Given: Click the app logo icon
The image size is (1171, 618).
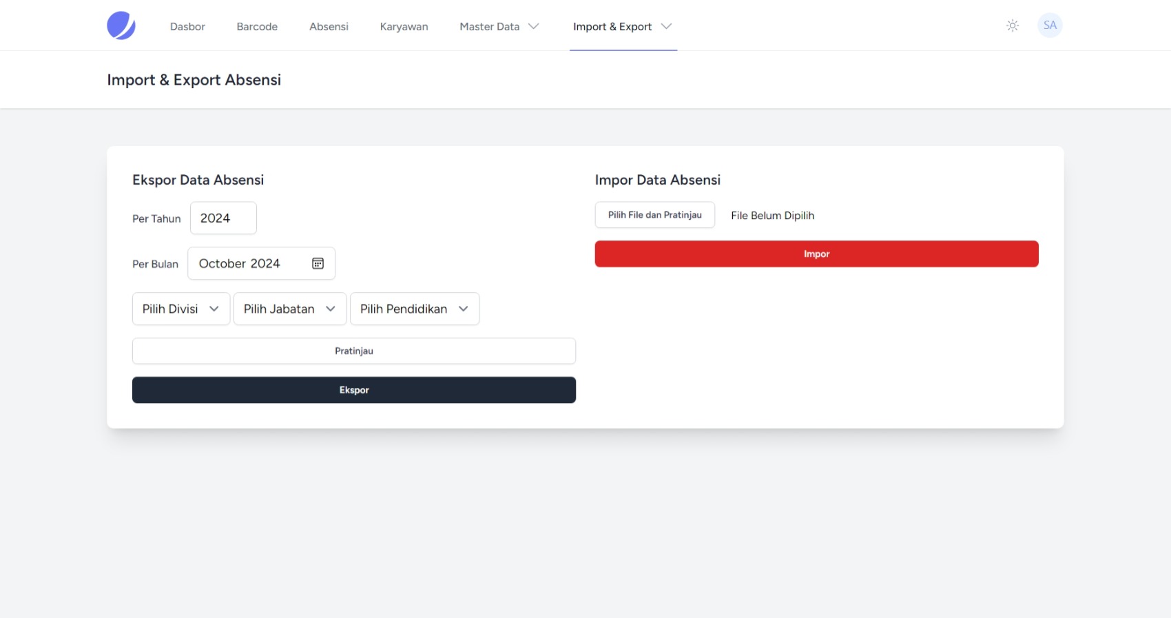Looking at the screenshot, I should [x=121, y=25].
